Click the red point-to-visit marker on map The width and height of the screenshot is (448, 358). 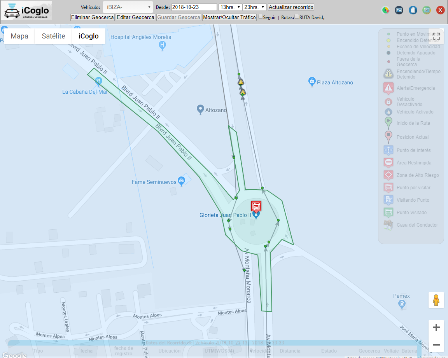pyautogui.click(x=256, y=206)
